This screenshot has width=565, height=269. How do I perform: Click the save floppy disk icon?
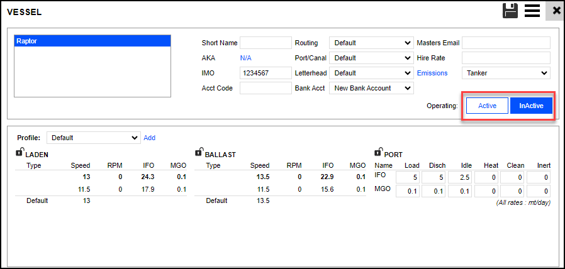510,11
